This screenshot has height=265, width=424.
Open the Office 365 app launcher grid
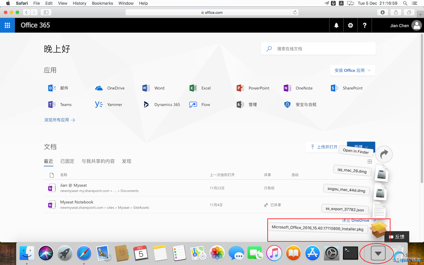pos(7,25)
